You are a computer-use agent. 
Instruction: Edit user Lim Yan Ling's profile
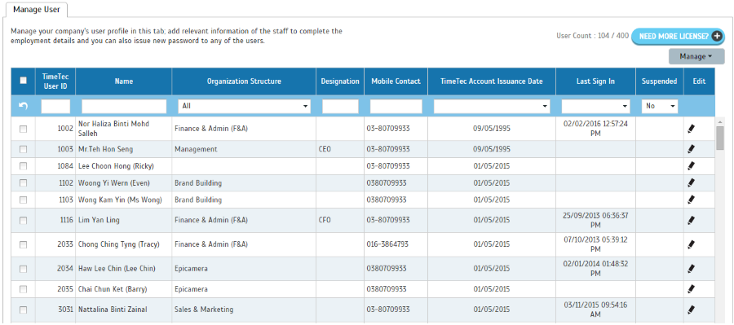692,220
